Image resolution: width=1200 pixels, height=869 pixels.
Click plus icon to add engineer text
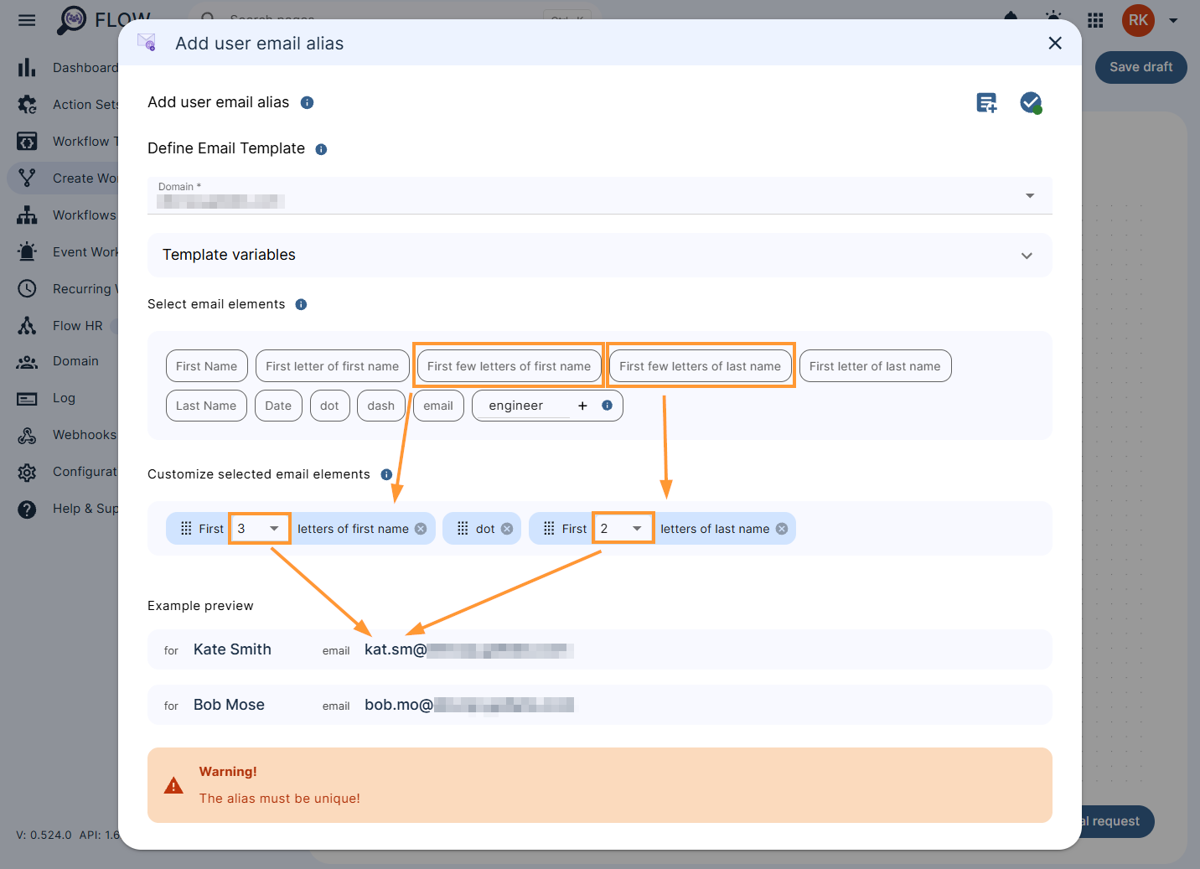582,406
